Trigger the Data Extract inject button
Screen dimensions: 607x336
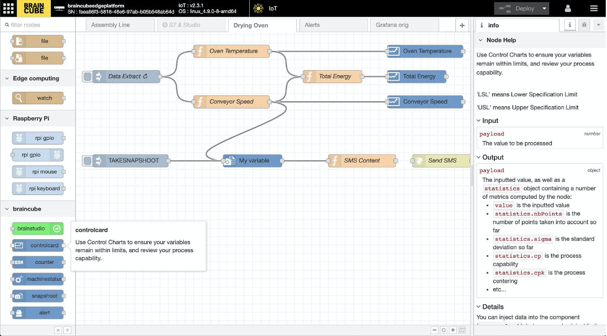[x=88, y=76]
